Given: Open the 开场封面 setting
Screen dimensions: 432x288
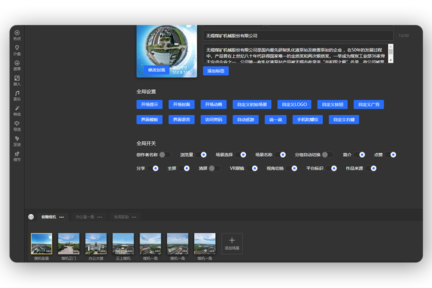Looking at the screenshot, I should click(181, 104).
